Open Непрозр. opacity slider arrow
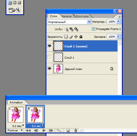This screenshot has height=136, width=137. pos(119,22)
